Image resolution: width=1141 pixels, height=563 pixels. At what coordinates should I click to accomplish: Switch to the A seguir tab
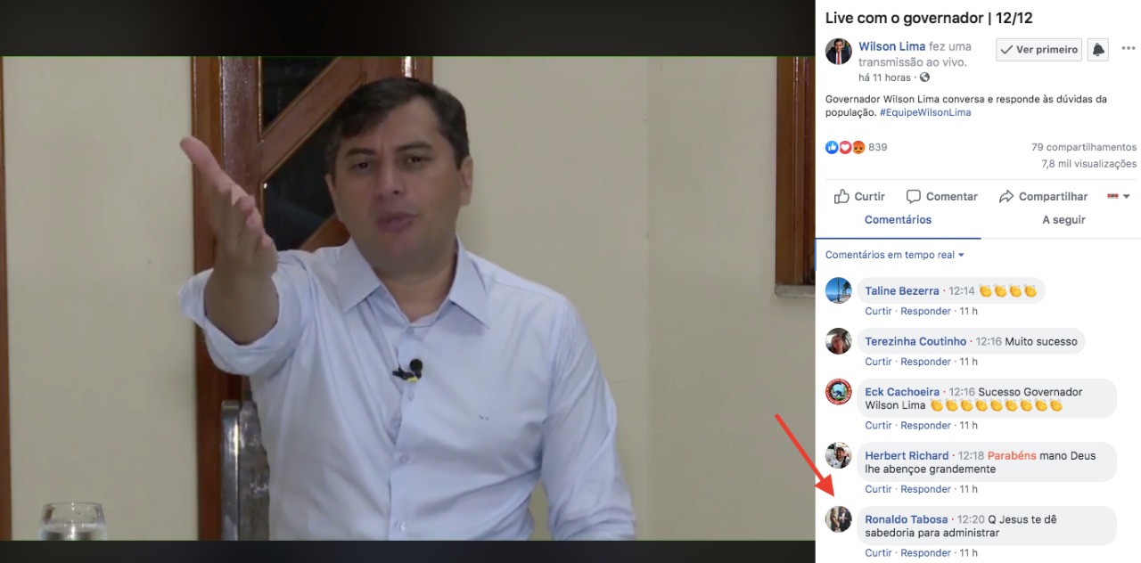pos(1063,220)
